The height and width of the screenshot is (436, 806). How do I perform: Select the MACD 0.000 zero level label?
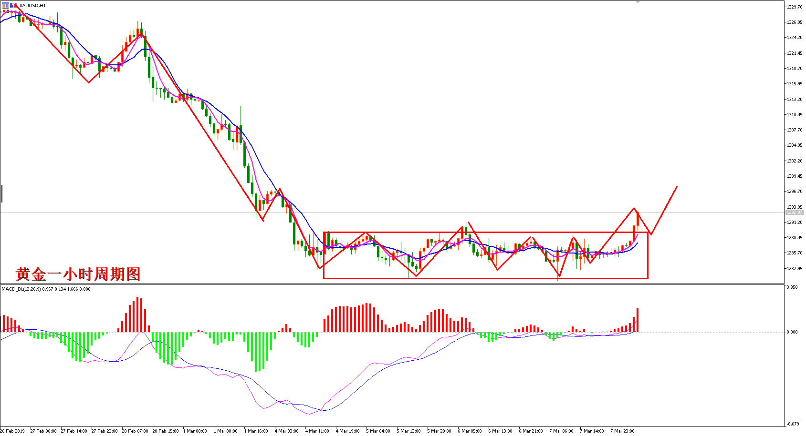792,332
